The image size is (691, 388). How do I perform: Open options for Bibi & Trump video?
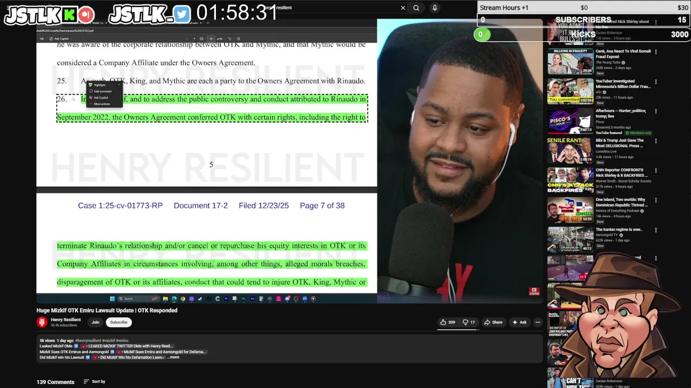coord(656,141)
